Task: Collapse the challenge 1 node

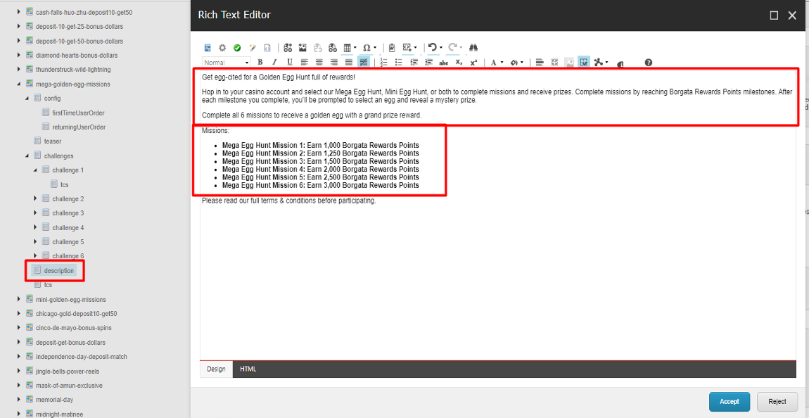Action: [x=35, y=170]
